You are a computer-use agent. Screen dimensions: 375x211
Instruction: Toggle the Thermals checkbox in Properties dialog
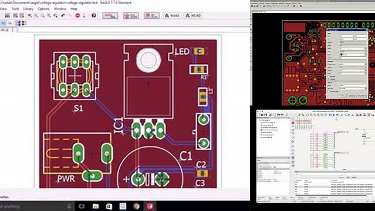pos(329,79)
